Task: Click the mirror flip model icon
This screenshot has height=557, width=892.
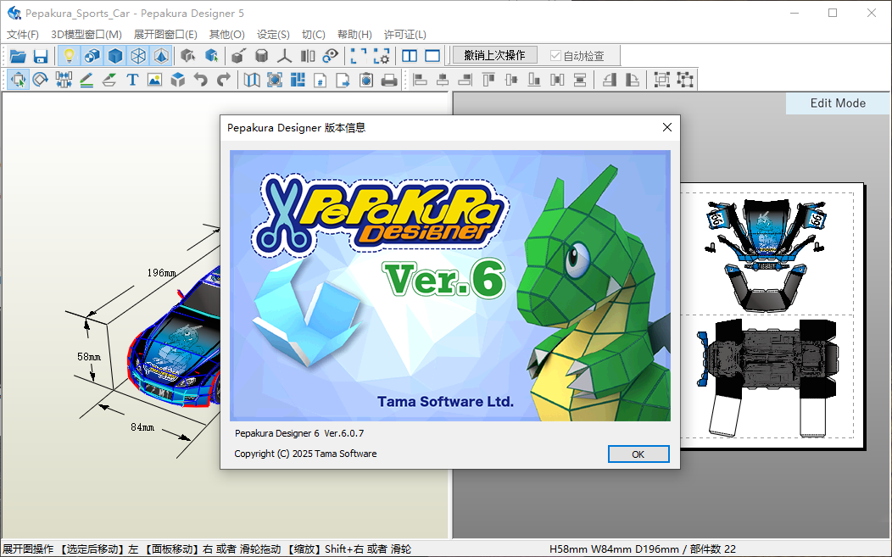Action: (x=308, y=56)
